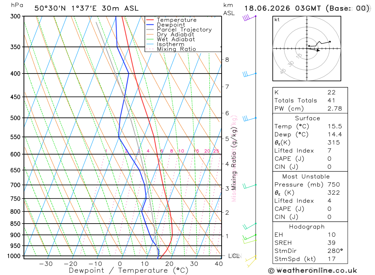The height and width of the screenshot is (275, 375).
Task: Click the Surface section heading
Action: tap(307, 118)
